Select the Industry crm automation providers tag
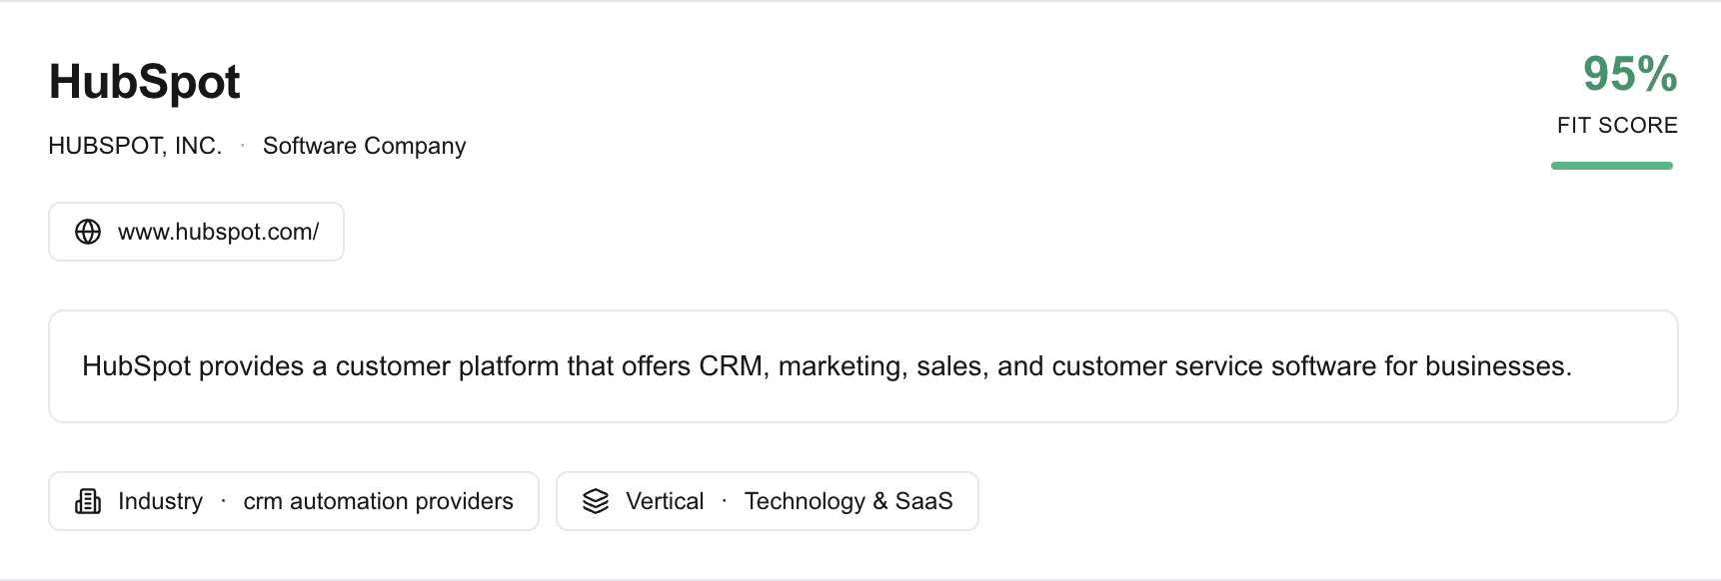 click(x=293, y=501)
